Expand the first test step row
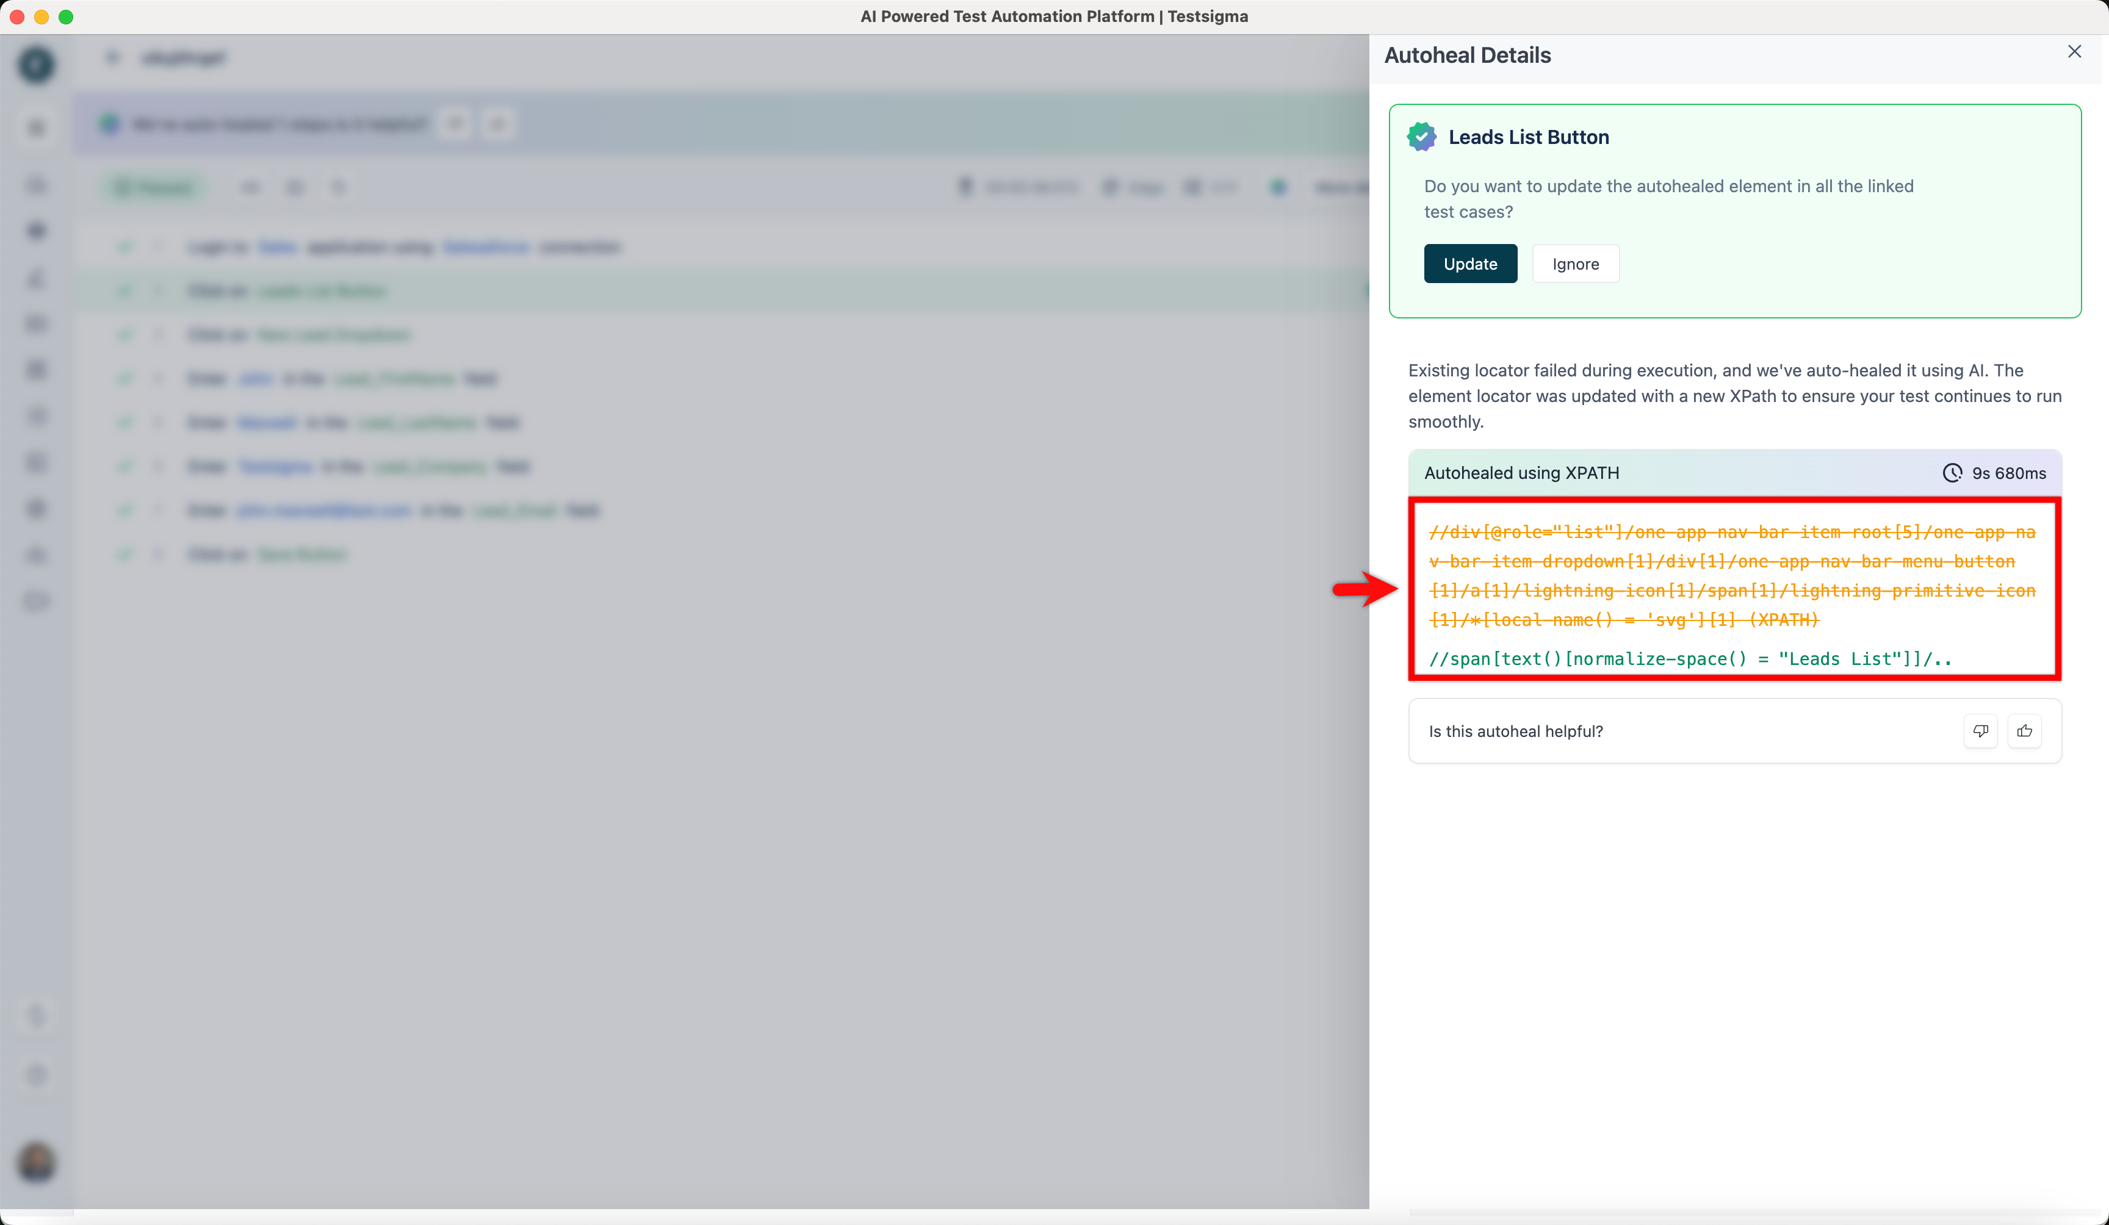Image resolution: width=2109 pixels, height=1225 pixels. click(x=159, y=246)
